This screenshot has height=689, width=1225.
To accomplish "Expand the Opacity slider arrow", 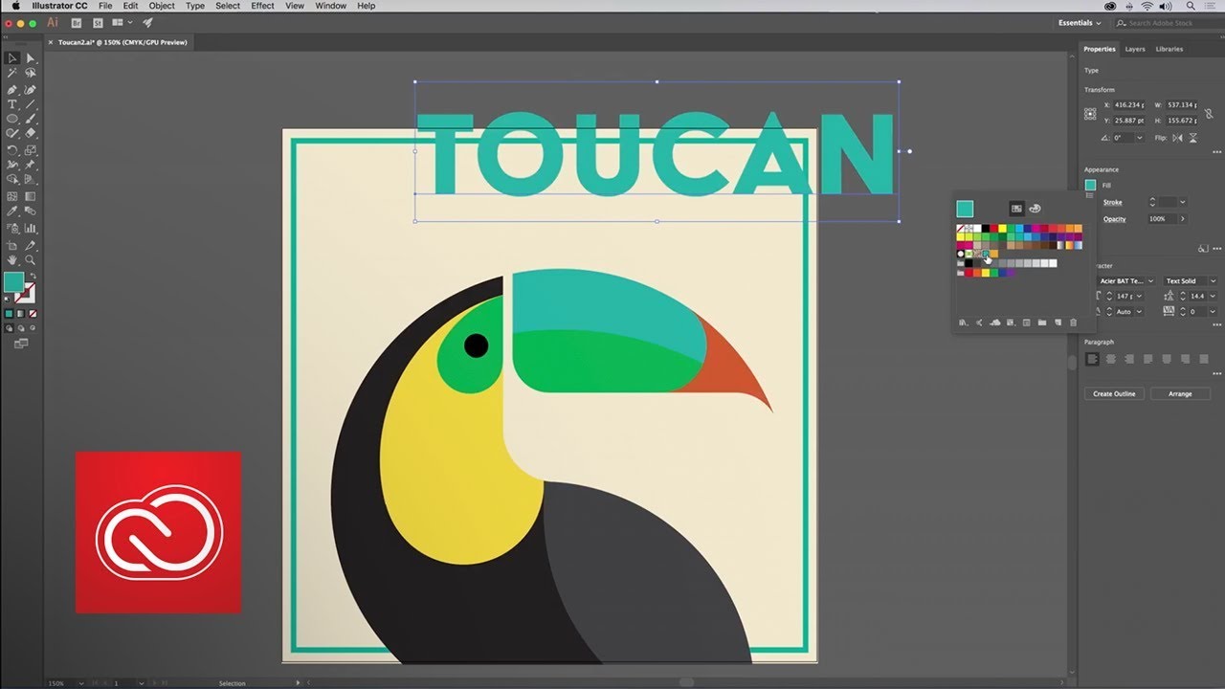I will coord(1183,219).
